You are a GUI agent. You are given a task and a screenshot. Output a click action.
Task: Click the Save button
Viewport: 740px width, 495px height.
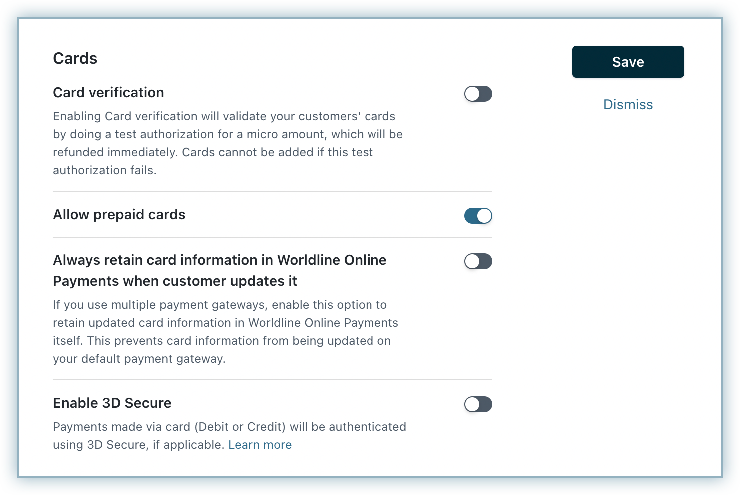[628, 62]
